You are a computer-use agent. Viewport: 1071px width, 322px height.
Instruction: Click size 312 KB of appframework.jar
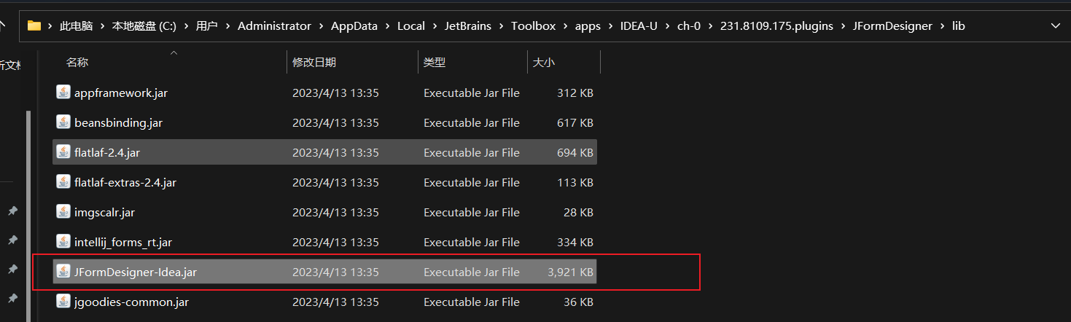[575, 93]
